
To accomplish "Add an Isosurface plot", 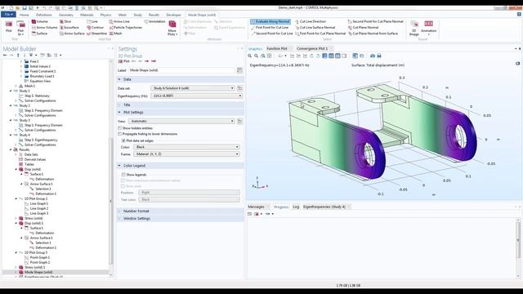I will 69,28.
